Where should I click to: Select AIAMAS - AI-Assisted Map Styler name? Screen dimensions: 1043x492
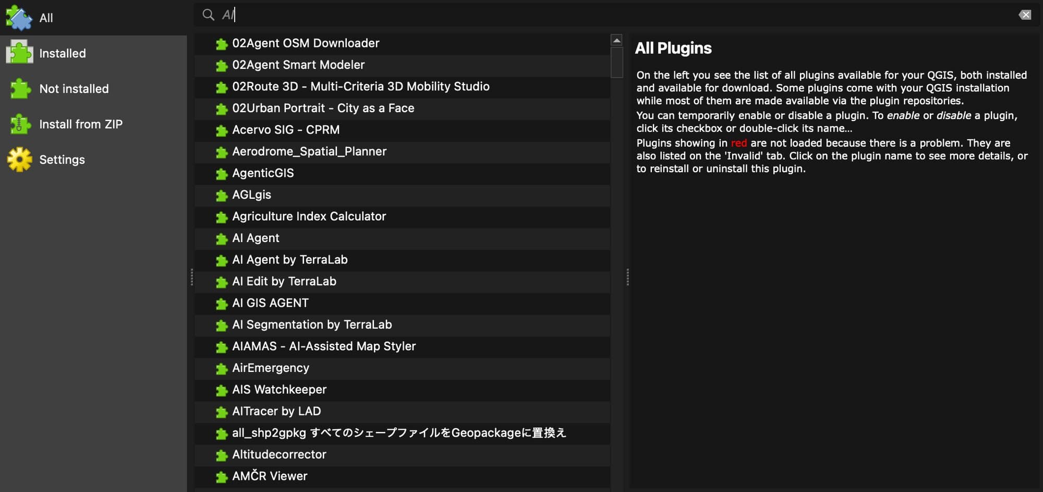click(x=324, y=346)
